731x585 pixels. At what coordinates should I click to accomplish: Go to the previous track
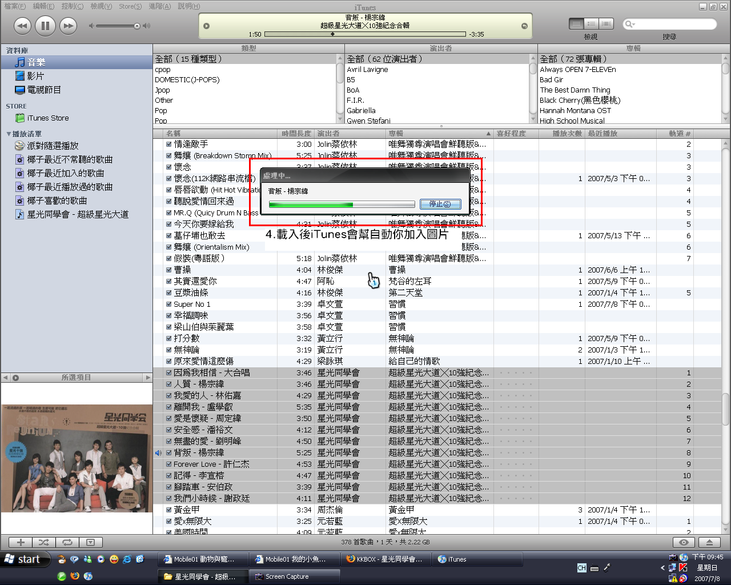point(22,26)
